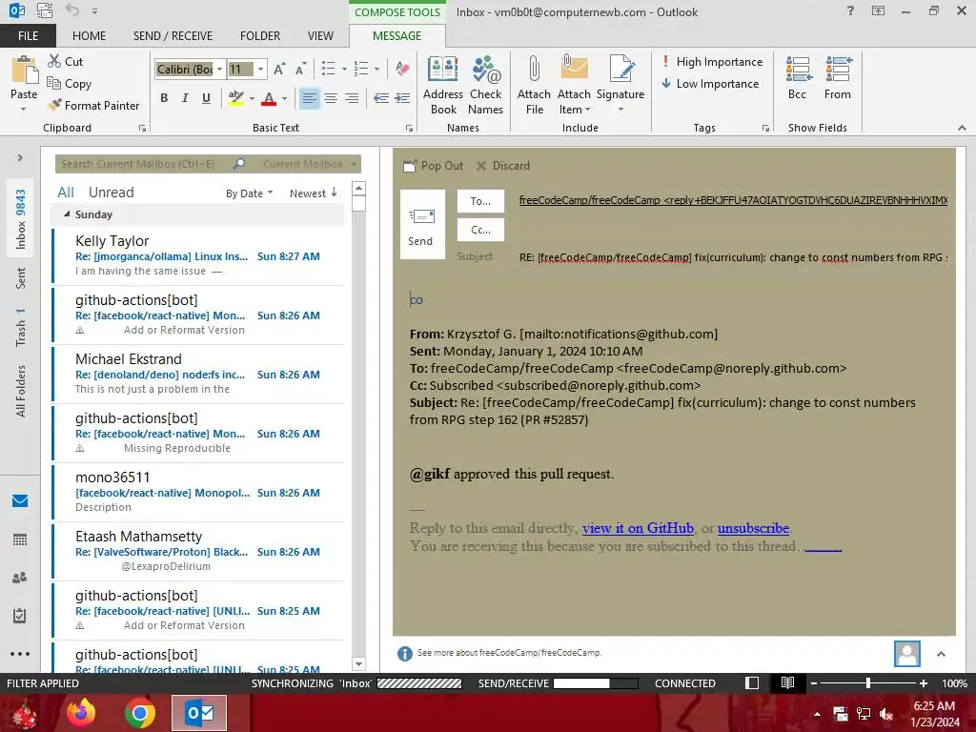Switch to Reading view in status bar
976x732 pixels.
787,682
